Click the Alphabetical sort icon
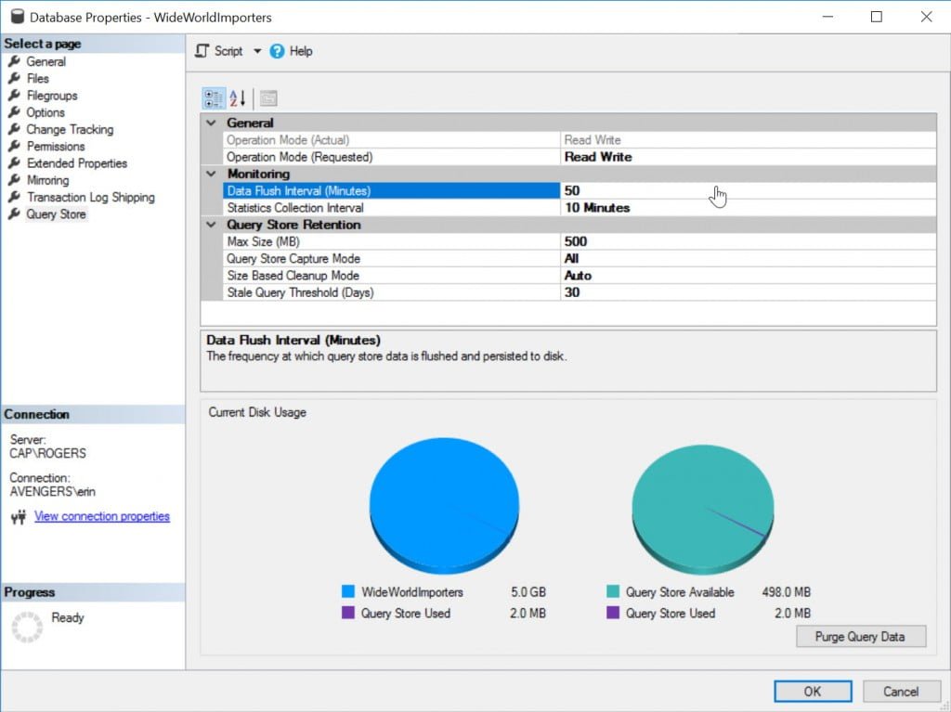This screenshot has width=951, height=712. point(238,98)
